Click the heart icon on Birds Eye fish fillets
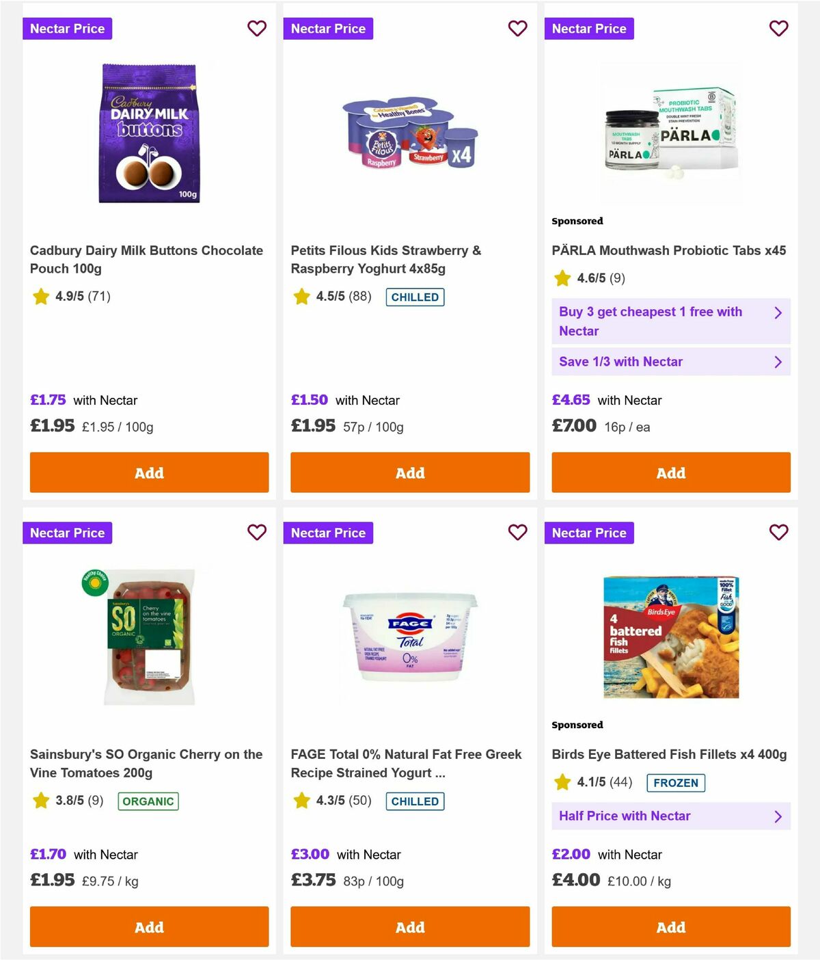Viewport: 820px width, 960px height. tap(778, 533)
